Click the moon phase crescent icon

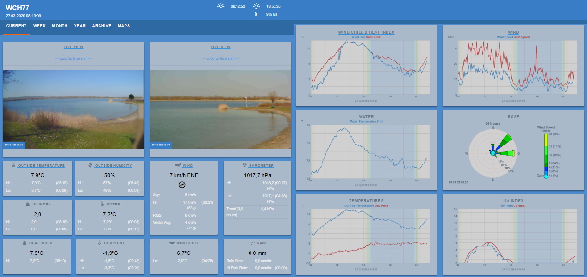tap(256, 14)
